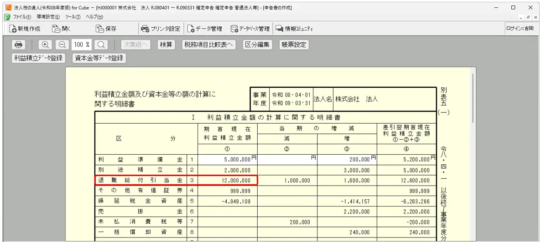Click the 利益積立データ登録 button
This screenshot has height=242, width=541.
coord(38,58)
